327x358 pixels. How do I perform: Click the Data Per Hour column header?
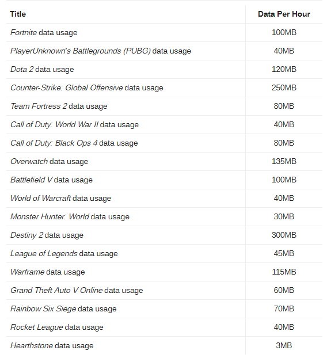(x=284, y=14)
